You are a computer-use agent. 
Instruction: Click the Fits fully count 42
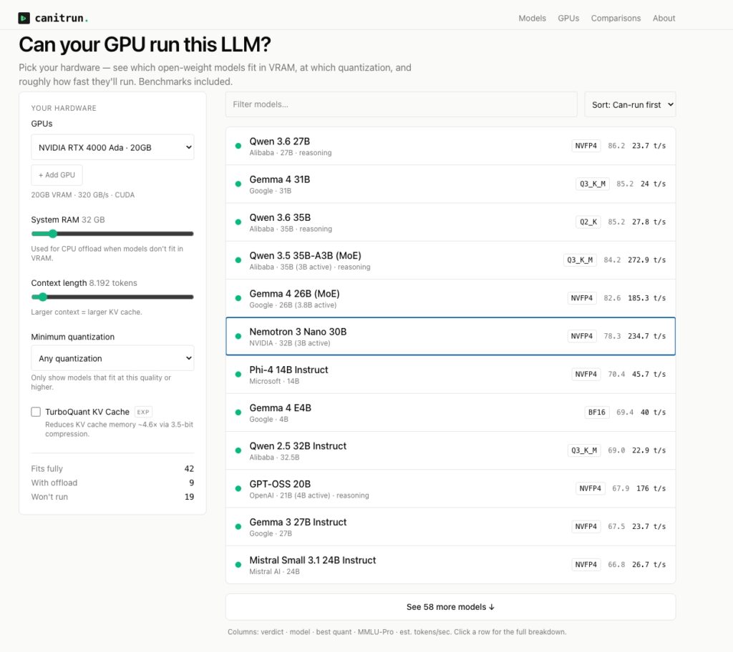tap(189, 469)
